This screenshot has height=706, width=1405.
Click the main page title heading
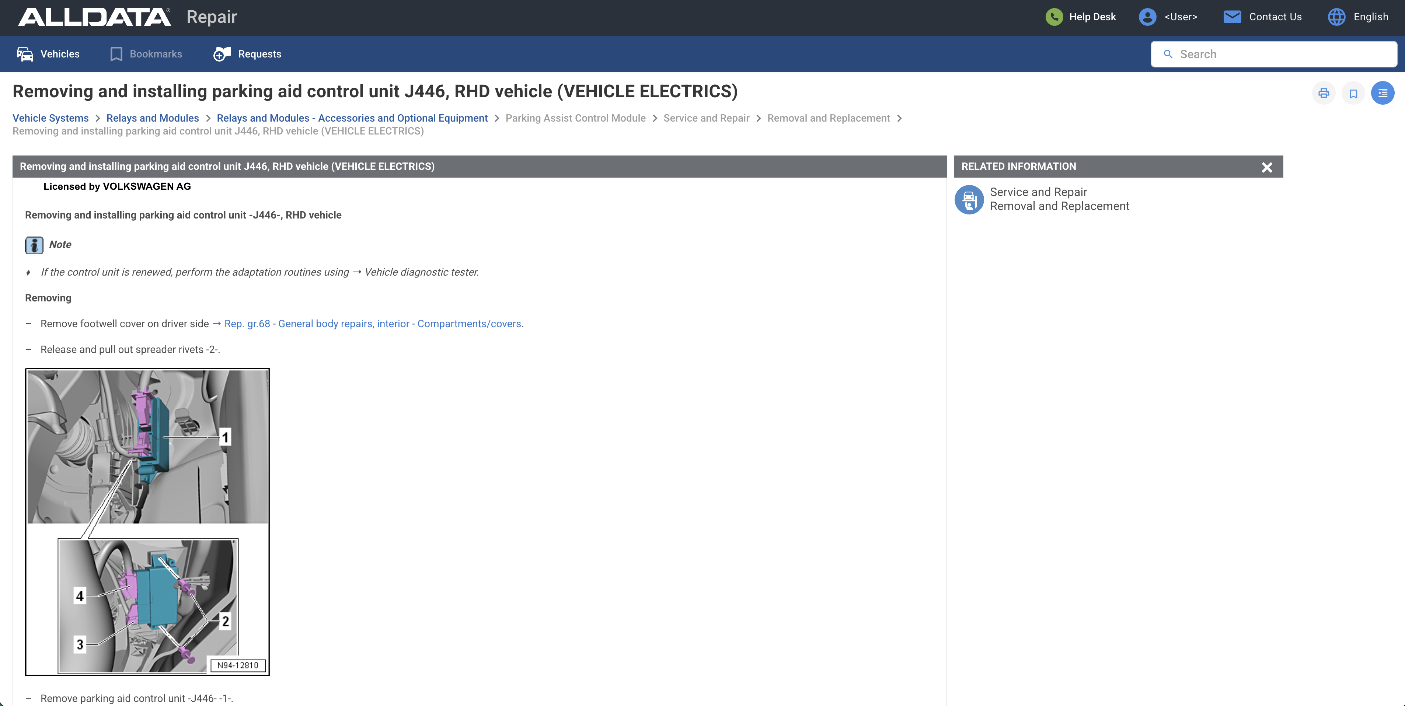pos(375,91)
